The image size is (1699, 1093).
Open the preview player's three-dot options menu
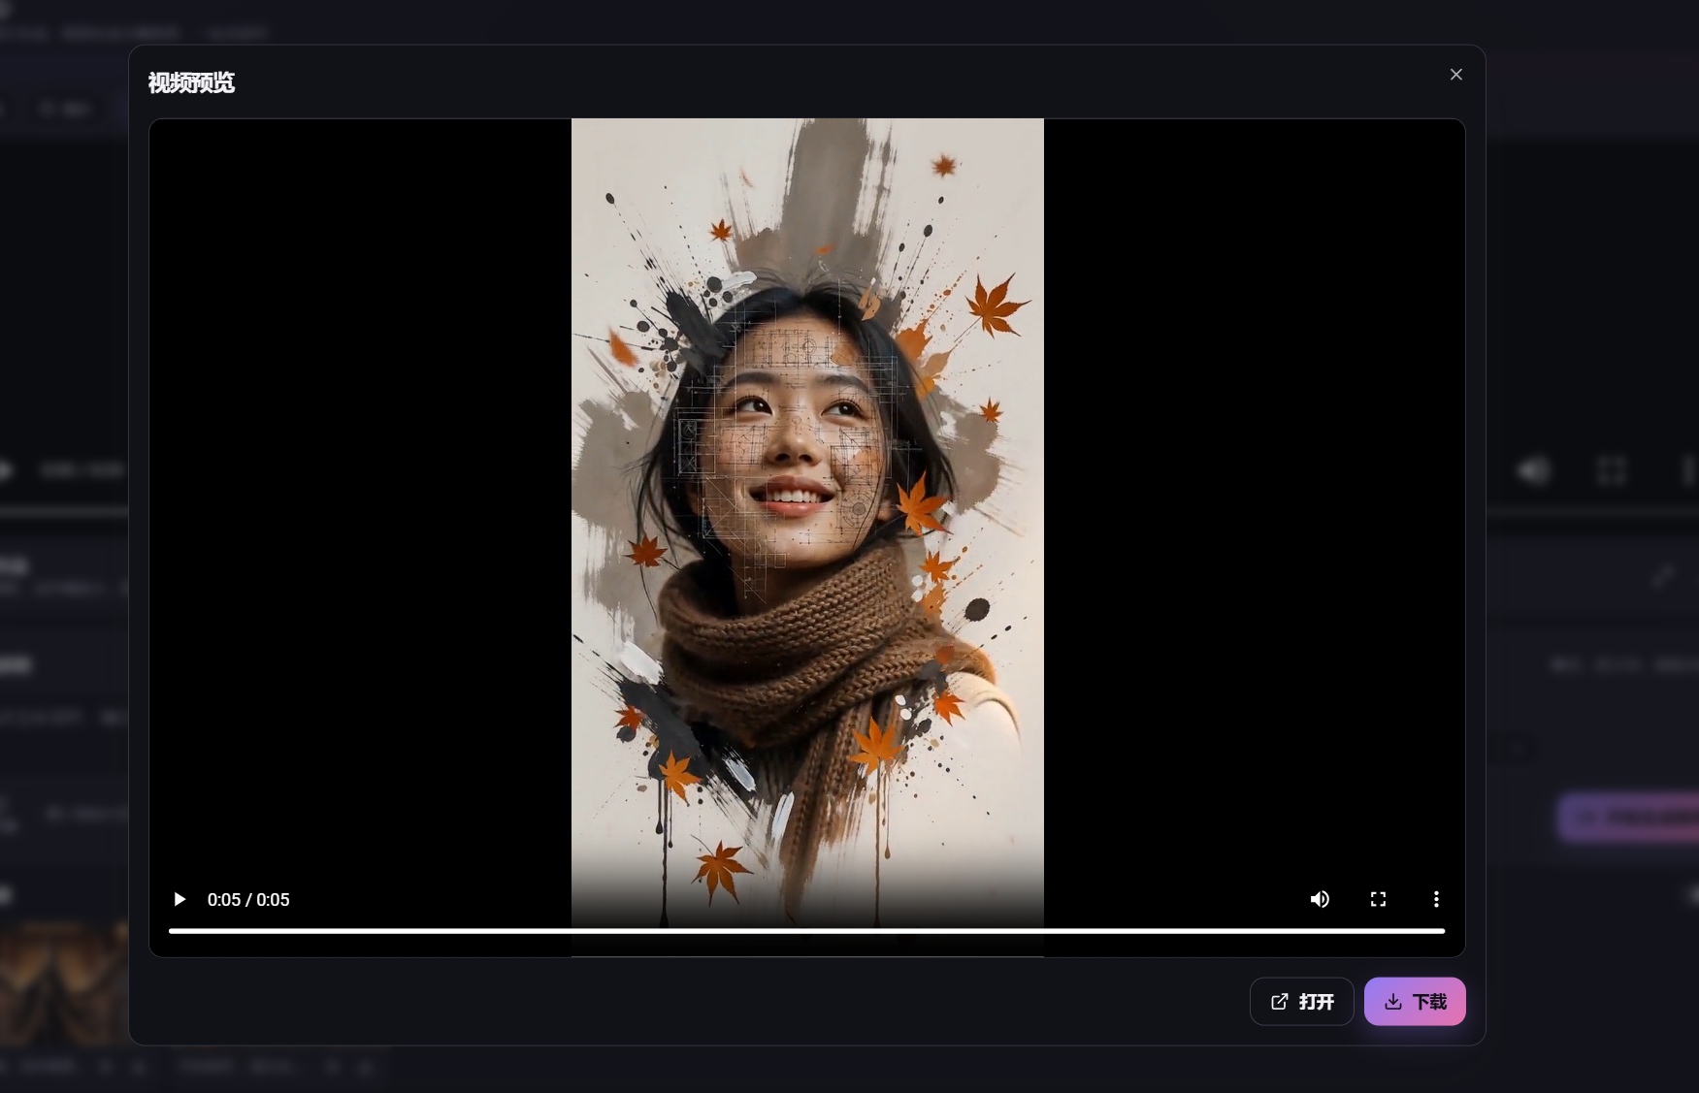[1436, 899]
